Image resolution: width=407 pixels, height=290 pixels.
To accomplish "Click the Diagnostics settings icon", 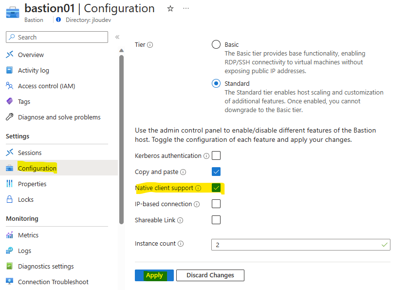I will pyautogui.click(x=10, y=266).
